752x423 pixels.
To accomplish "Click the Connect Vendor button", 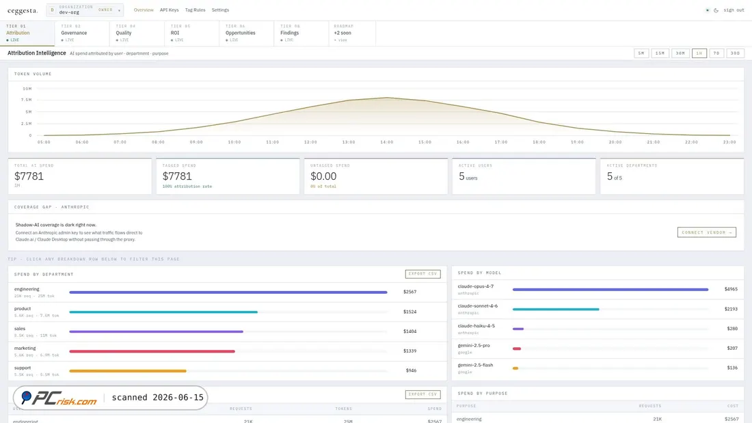I will pyautogui.click(x=706, y=232).
